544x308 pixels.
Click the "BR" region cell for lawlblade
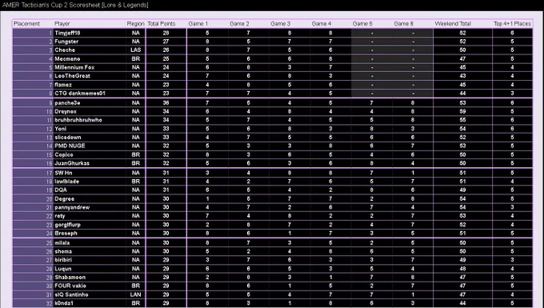tap(136, 182)
